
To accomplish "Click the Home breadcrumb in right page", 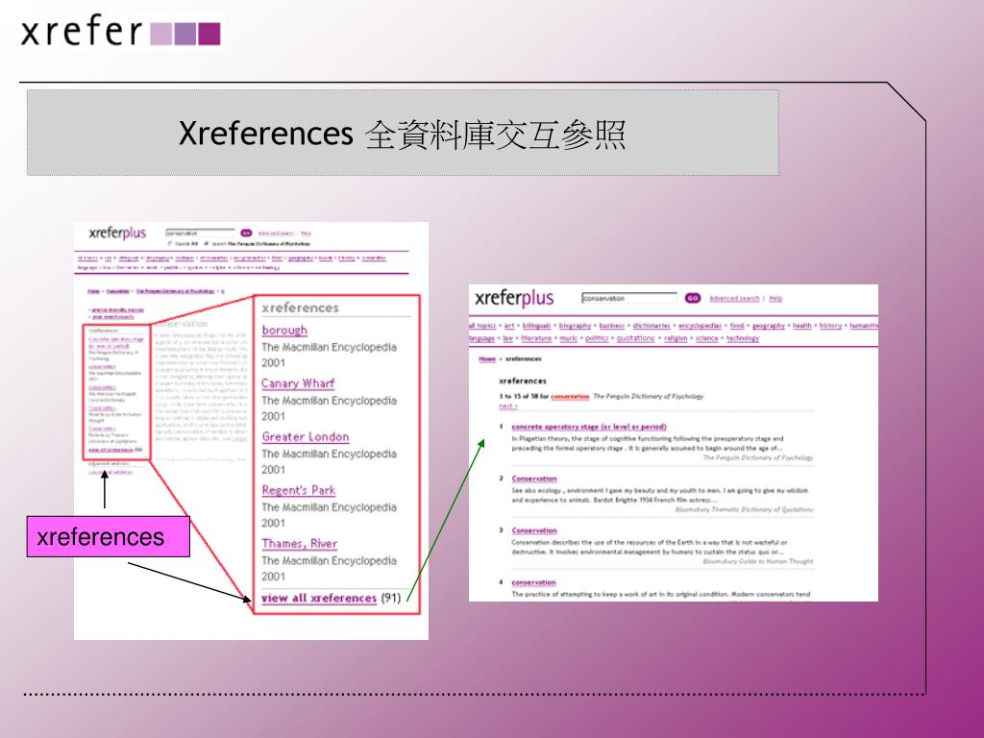I will click(x=487, y=359).
